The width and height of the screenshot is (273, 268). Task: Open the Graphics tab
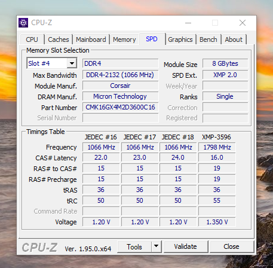(x=180, y=39)
